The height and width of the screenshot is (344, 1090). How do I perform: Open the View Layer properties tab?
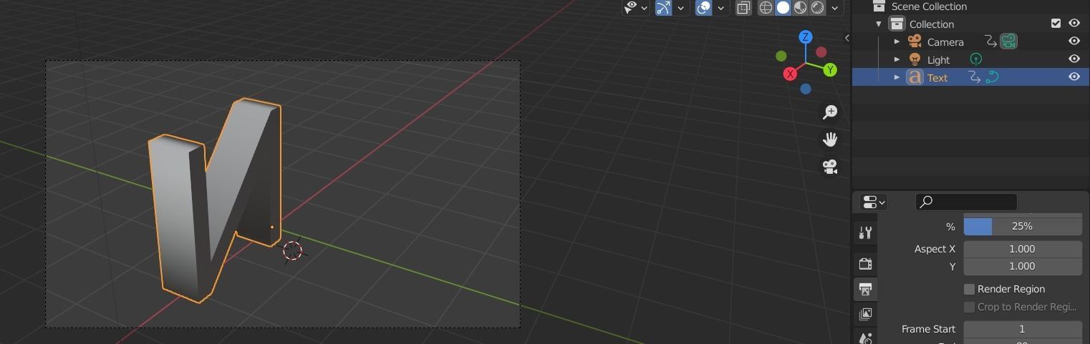point(865,314)
